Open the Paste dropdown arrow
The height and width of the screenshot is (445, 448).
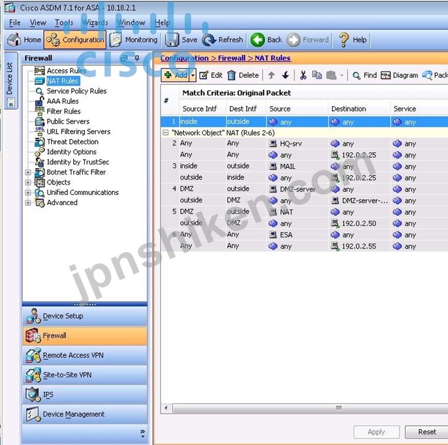pos(342,75)
